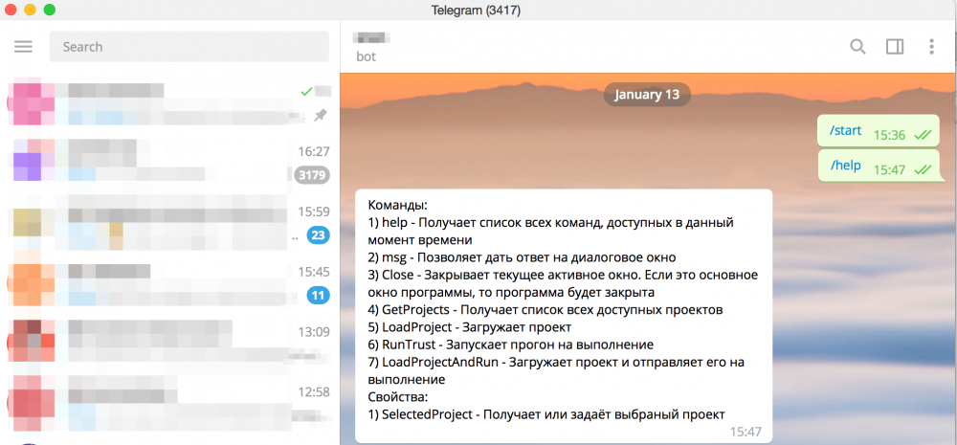Open the chat timestamped 13:09

[x=169, y=344]
